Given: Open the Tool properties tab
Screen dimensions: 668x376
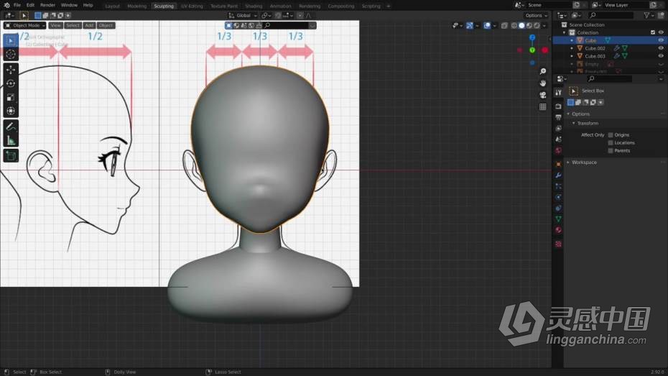Looking at the screenshot, I should [x=558, y=93].
